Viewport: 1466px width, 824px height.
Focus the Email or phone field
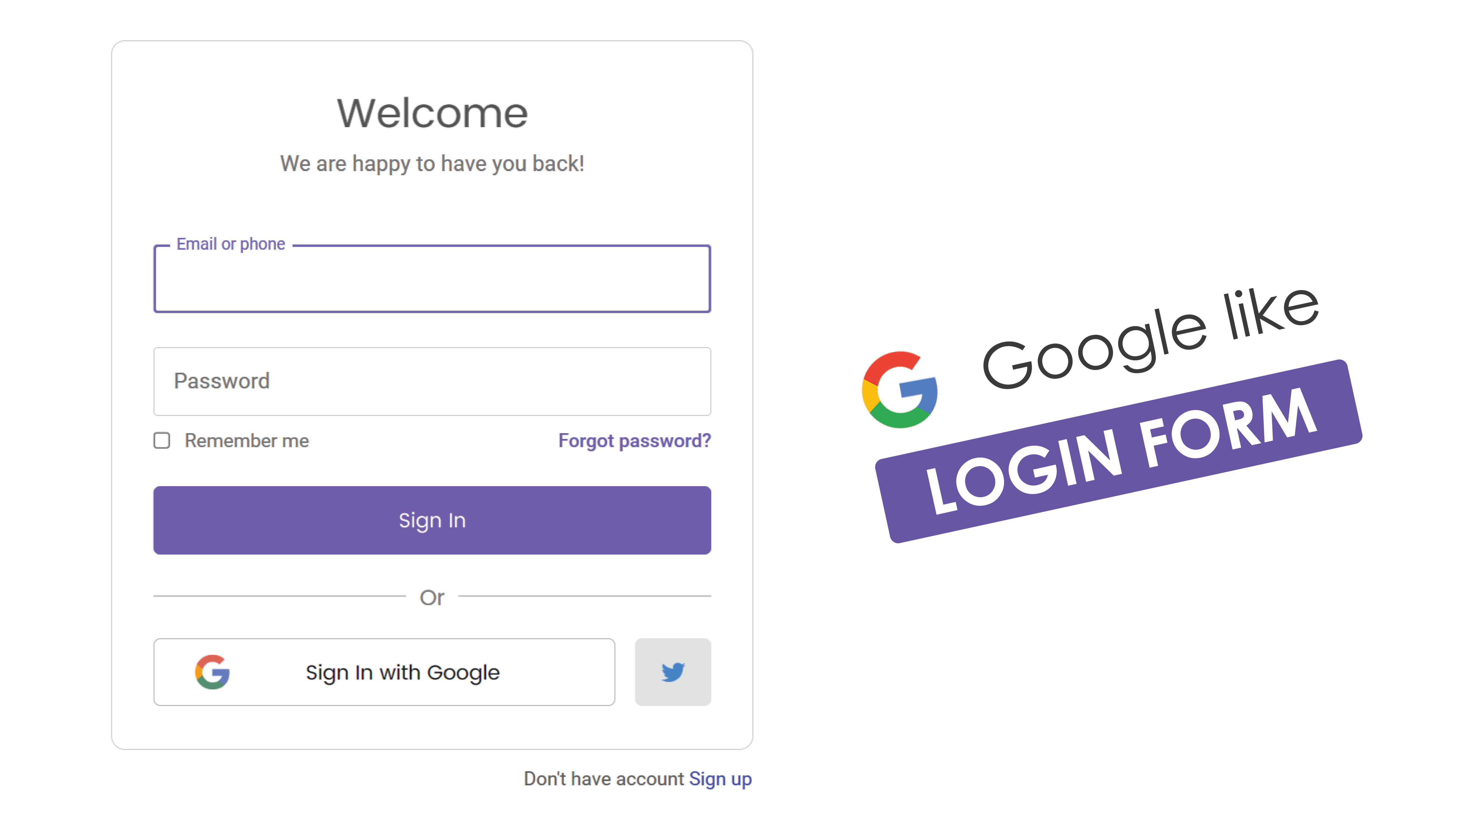click(432, 279)
